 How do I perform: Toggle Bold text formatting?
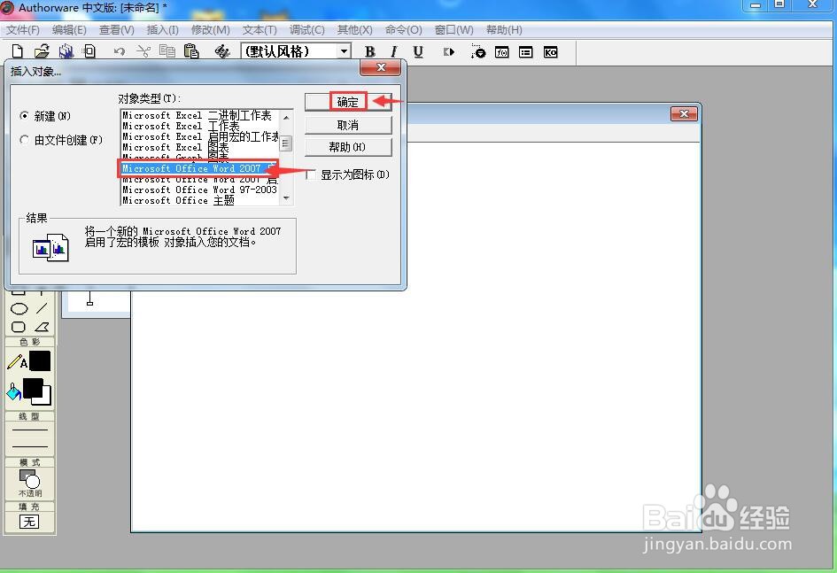click(369, 51)
